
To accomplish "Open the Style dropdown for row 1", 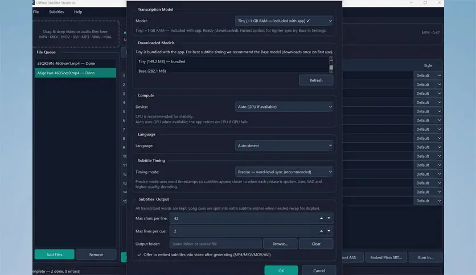I will (x=428, y=76).
